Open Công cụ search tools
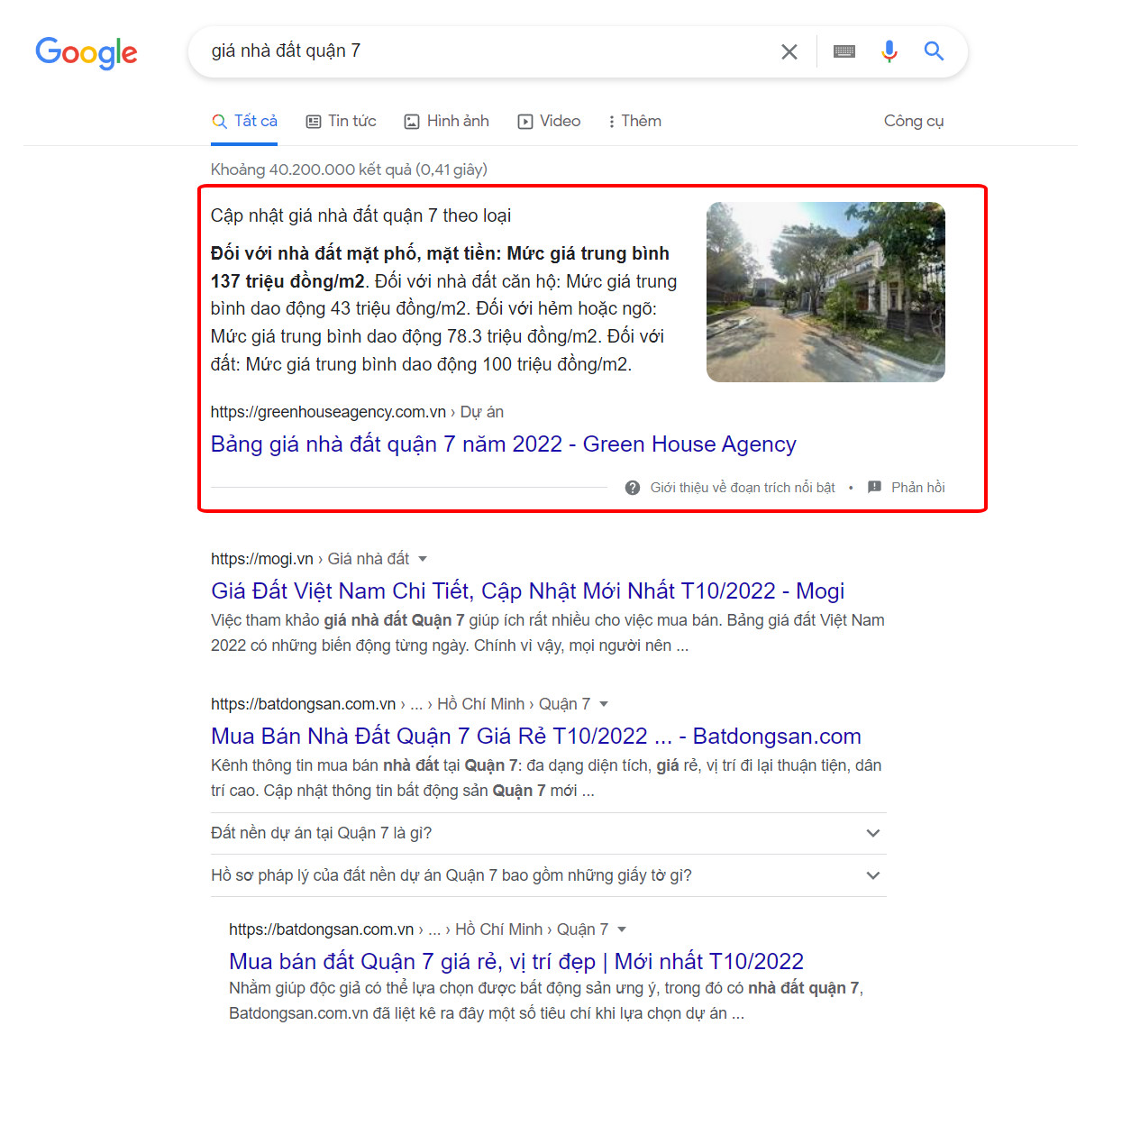The height and width of the screenshot is (1126, 1131). click(914, 121)
